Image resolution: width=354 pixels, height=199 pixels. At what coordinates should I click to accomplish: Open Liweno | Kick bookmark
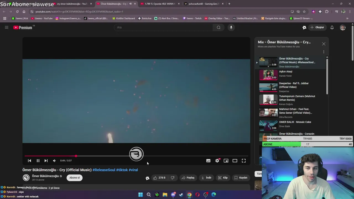20,19
